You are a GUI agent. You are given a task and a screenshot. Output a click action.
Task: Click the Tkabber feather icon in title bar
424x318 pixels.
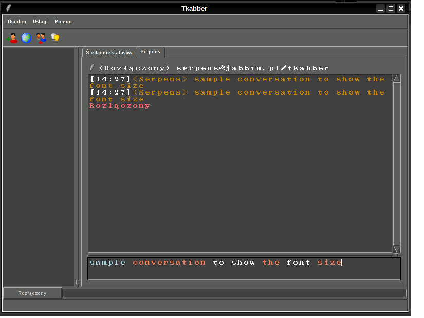pos(8,8)
